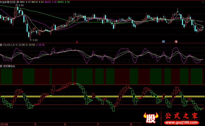205x126 pixels.
Task: Click the 4.88 high price label
Action: tap(21, 5)
